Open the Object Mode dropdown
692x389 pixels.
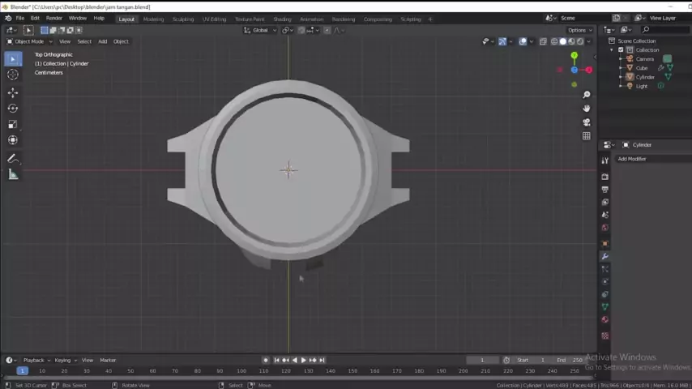click(29, 41)
